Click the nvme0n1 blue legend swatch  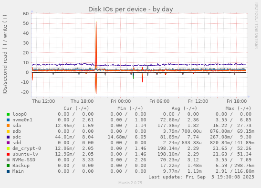pyautogui.click(x=8, y=120)
